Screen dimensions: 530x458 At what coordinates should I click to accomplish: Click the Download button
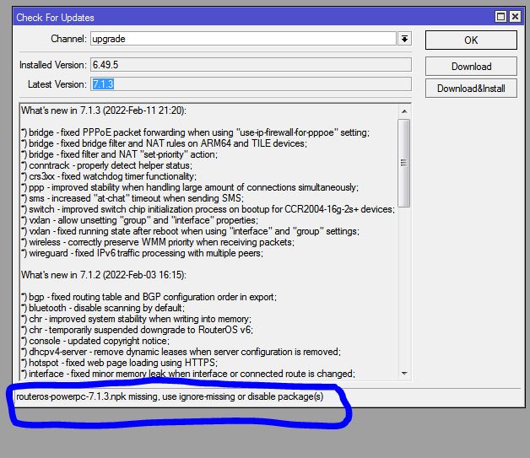pyautogui.click(x=471, y=66)
